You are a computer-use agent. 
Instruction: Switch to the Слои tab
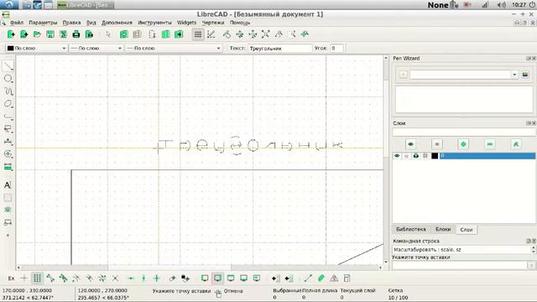click(467, 229)
